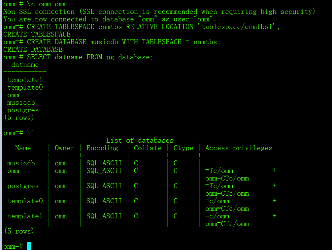Click musicdb in the List of databases table
Image resolution: width=332 pixels, height=250 pixels.
[x=21, y=163]
